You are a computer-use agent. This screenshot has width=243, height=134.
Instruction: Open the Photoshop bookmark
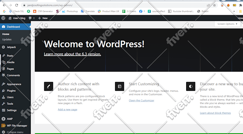[x=70, y=11]
